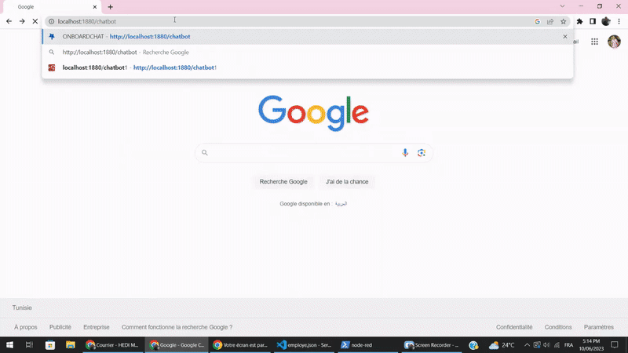Open Chrome profile avatar in toolbar

click(606, 22)
